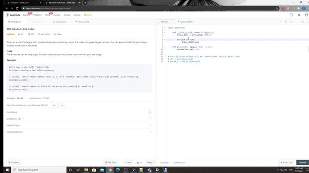Click the Share button
309x173 pixels.
point(58,34)
